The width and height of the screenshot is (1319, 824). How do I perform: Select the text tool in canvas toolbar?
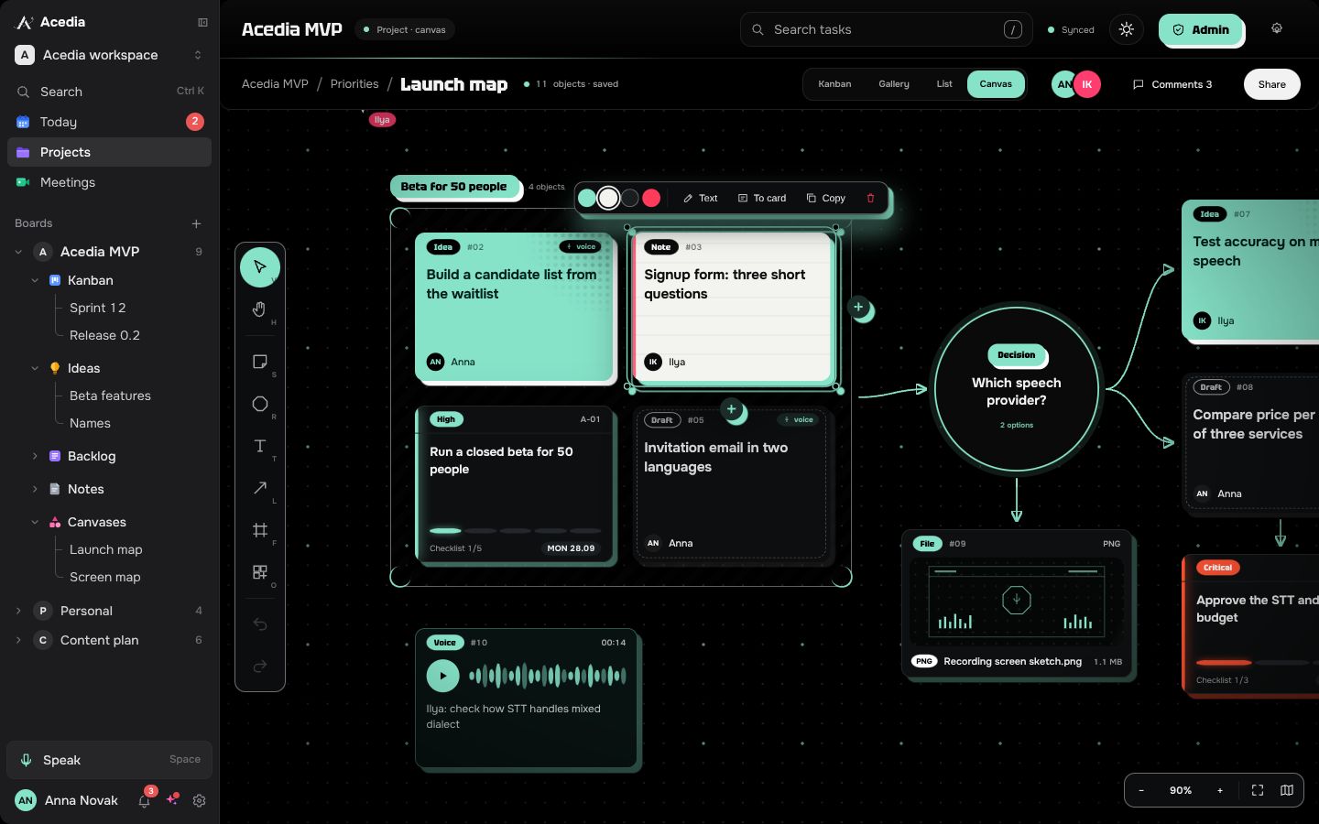click(260, 446)
